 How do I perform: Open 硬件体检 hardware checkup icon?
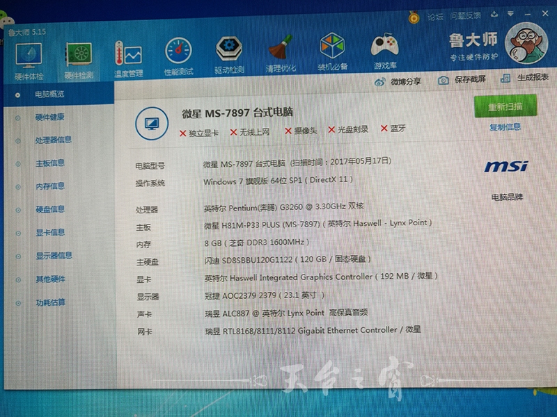coord(29,61)
